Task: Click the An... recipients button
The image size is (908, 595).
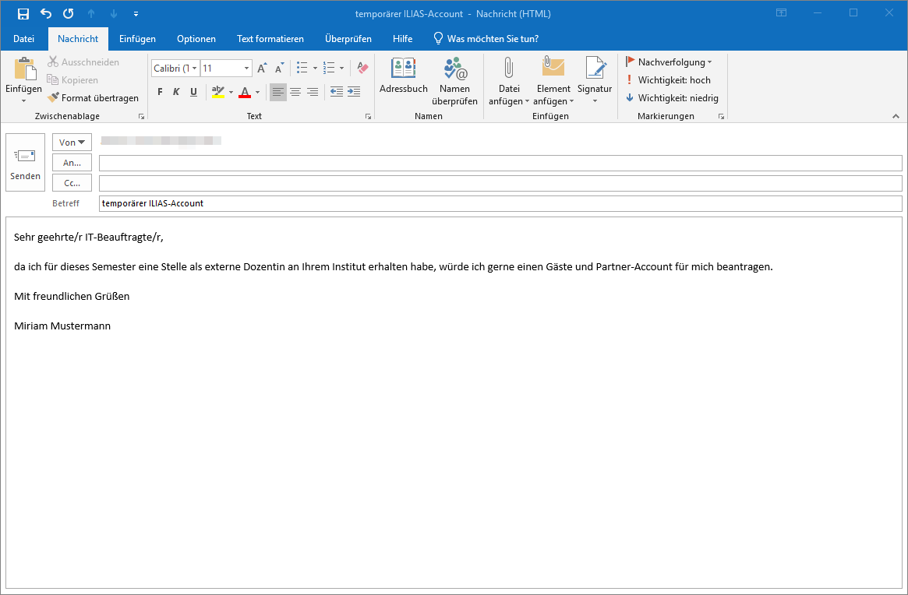Action: (x=72, y=163)
